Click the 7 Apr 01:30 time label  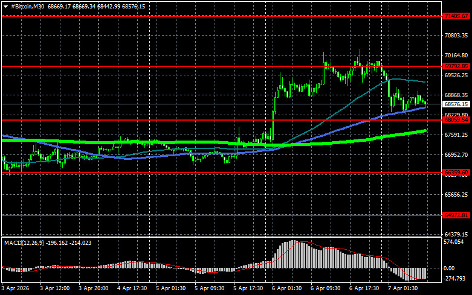402,288
